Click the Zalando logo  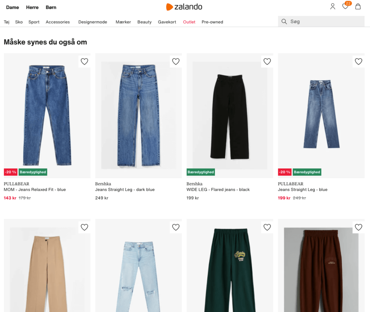click(184, 6)
